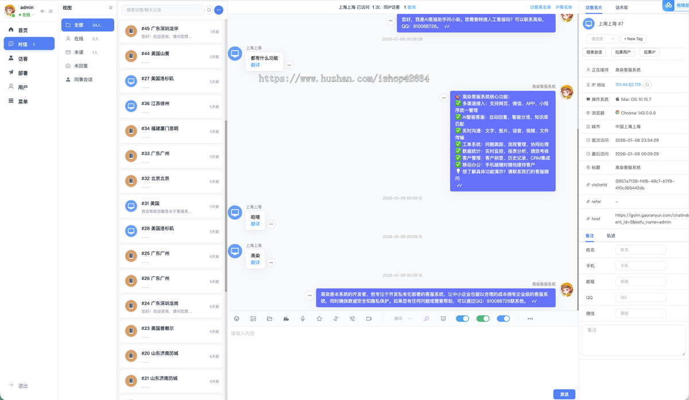Click the phone call icon

352,319
